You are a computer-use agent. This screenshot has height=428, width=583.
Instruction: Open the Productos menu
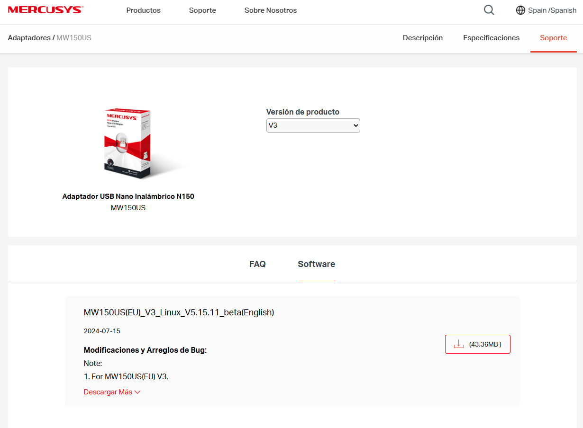click(143, 10)
